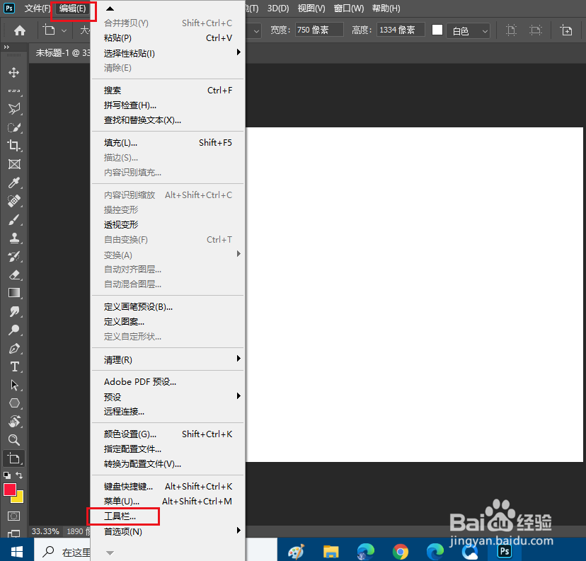Image resolution: width=586 pixels, height=561 pixels.
Task: Select the Brush tool
Action: point(14,219)
